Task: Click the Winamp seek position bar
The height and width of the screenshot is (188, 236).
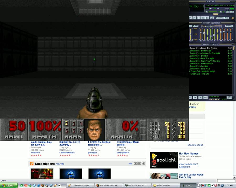Action: (x=211, y=14)
